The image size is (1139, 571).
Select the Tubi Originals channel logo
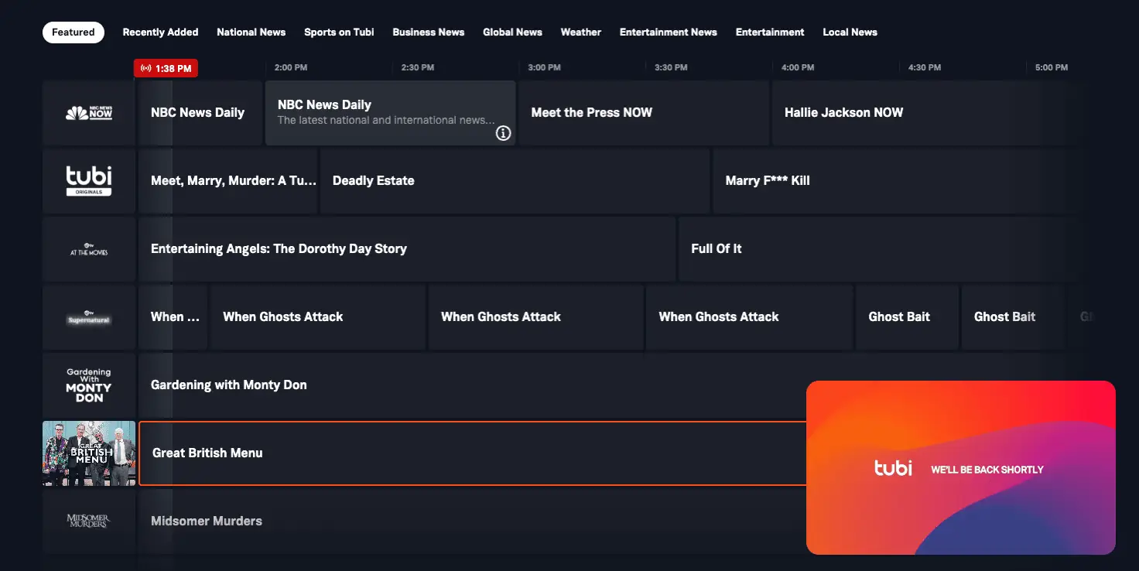click(89, 181)
